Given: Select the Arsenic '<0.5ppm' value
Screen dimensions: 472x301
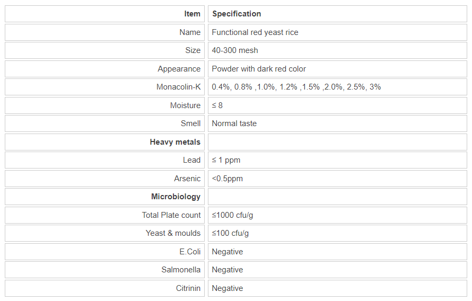Looking at the screenshot, I should pos(227,179).
